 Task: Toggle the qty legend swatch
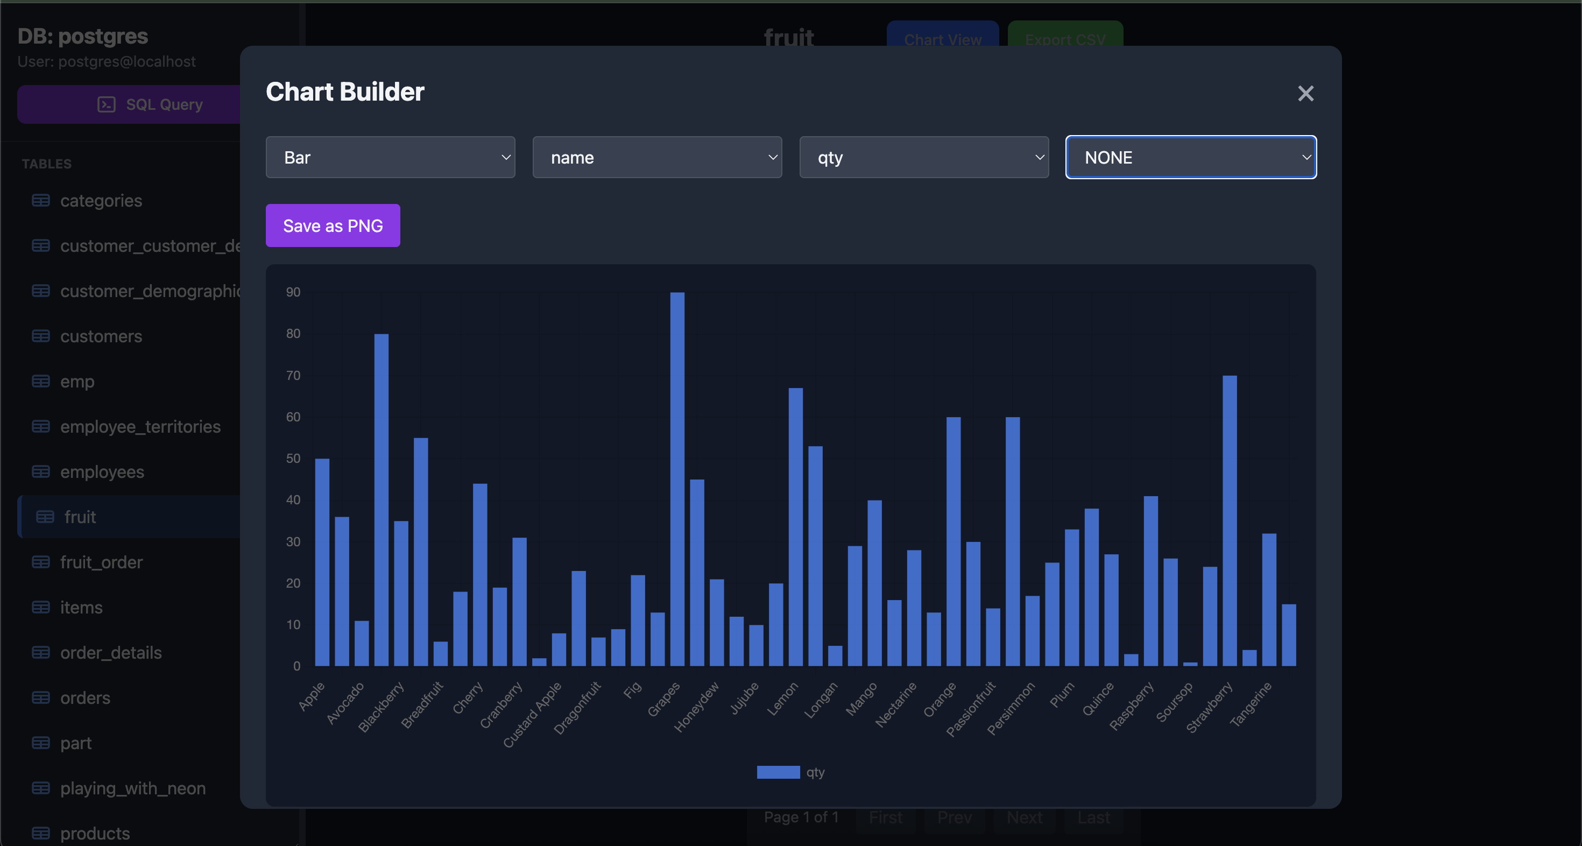click(778, 772)
